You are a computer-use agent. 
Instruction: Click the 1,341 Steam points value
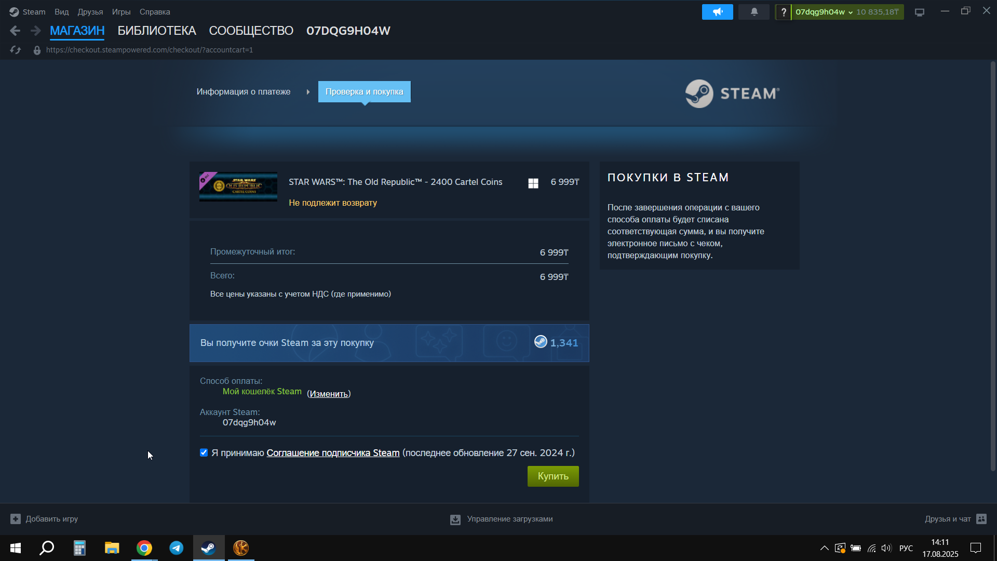[x=564, y=343]
